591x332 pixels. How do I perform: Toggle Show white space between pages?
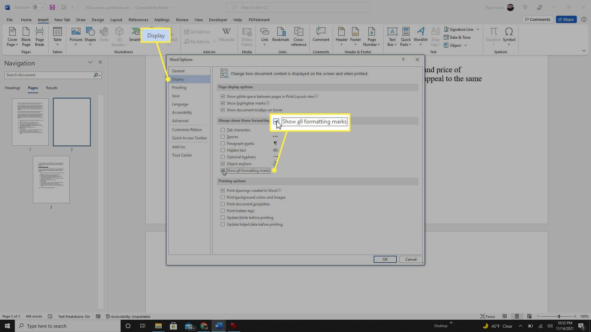(x=223, y=96)
